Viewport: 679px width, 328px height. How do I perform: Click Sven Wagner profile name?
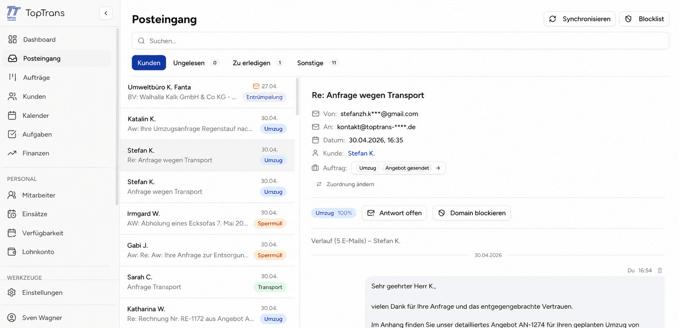click(42, 317)
